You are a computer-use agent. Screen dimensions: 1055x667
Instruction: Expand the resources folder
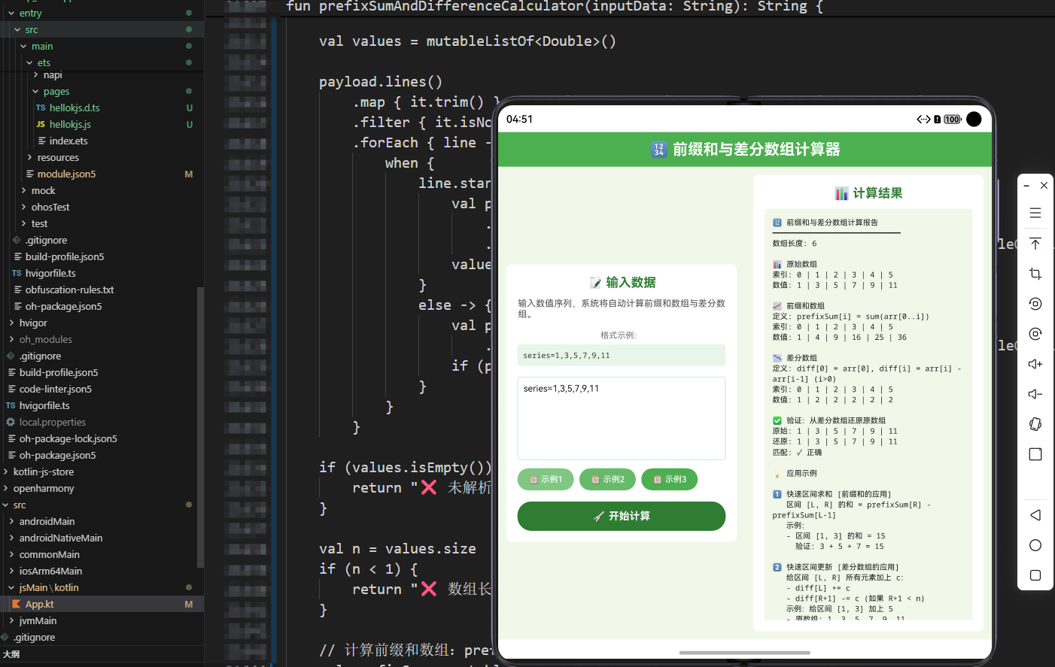coord(29,157)
